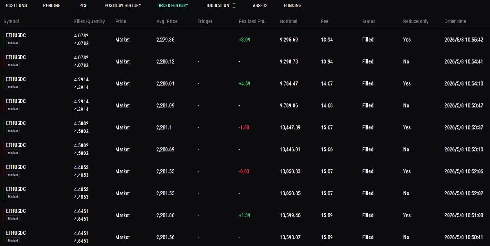Click the Filled/Quantity column header
Image resolution: width=490 pixels, height=246 pixels.
pyautogui.click(x=89, y=21)
